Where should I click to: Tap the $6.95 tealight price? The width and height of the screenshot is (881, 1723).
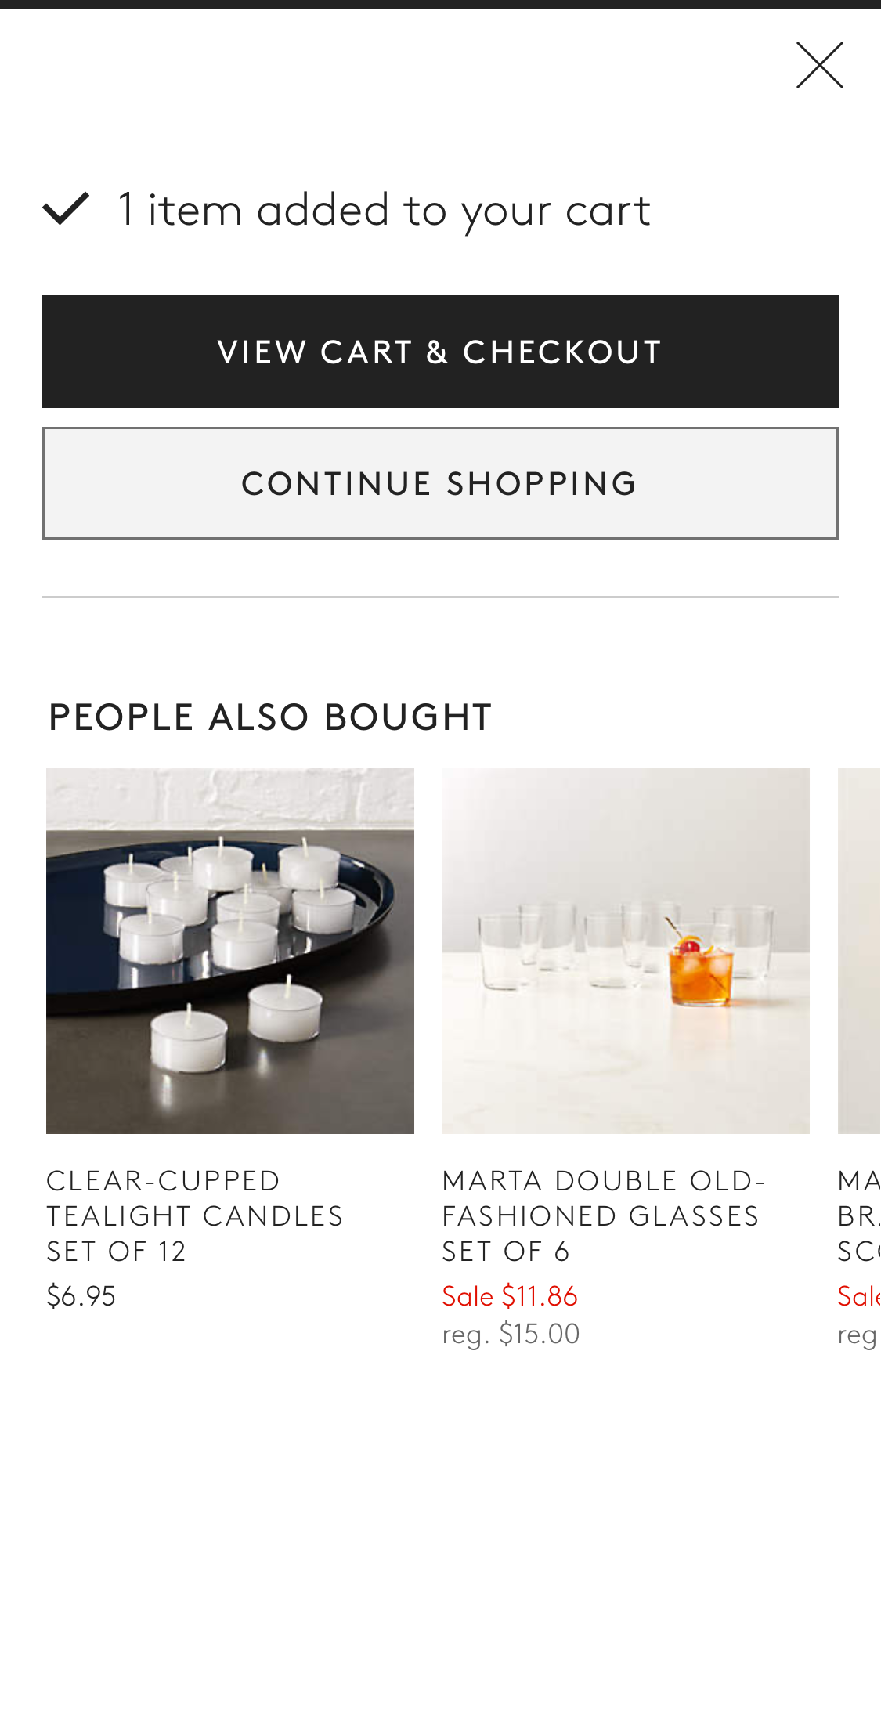coord(81,1296)
